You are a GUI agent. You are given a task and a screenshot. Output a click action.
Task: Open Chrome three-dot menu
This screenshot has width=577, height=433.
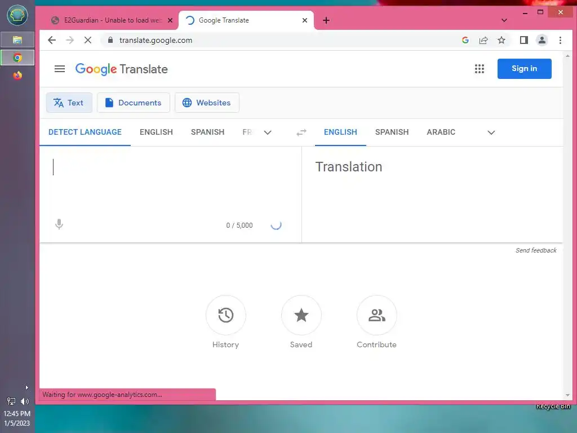(560, 40)
